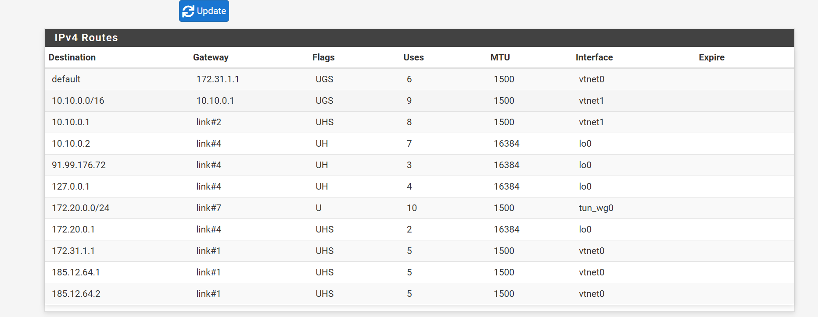Click destination 185.12.64.2

coord(76,294)
